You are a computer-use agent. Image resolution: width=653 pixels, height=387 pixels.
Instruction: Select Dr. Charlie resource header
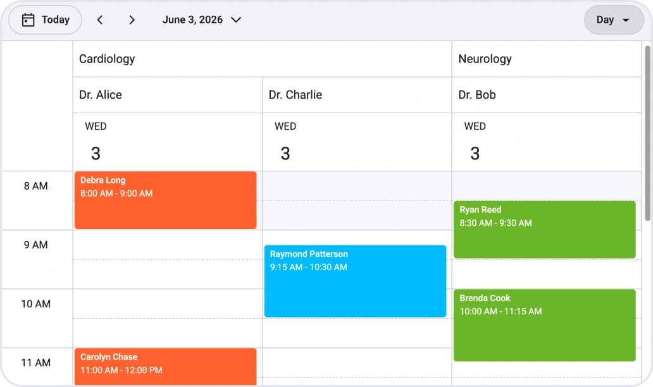point(357,95)
